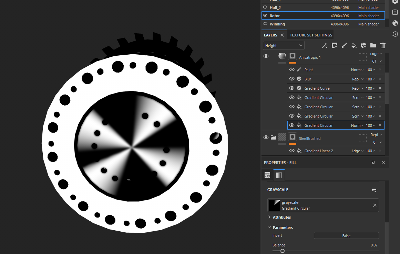Open the history panel icon in right sidebar
The image size is (400, 254).
[395, 34]
